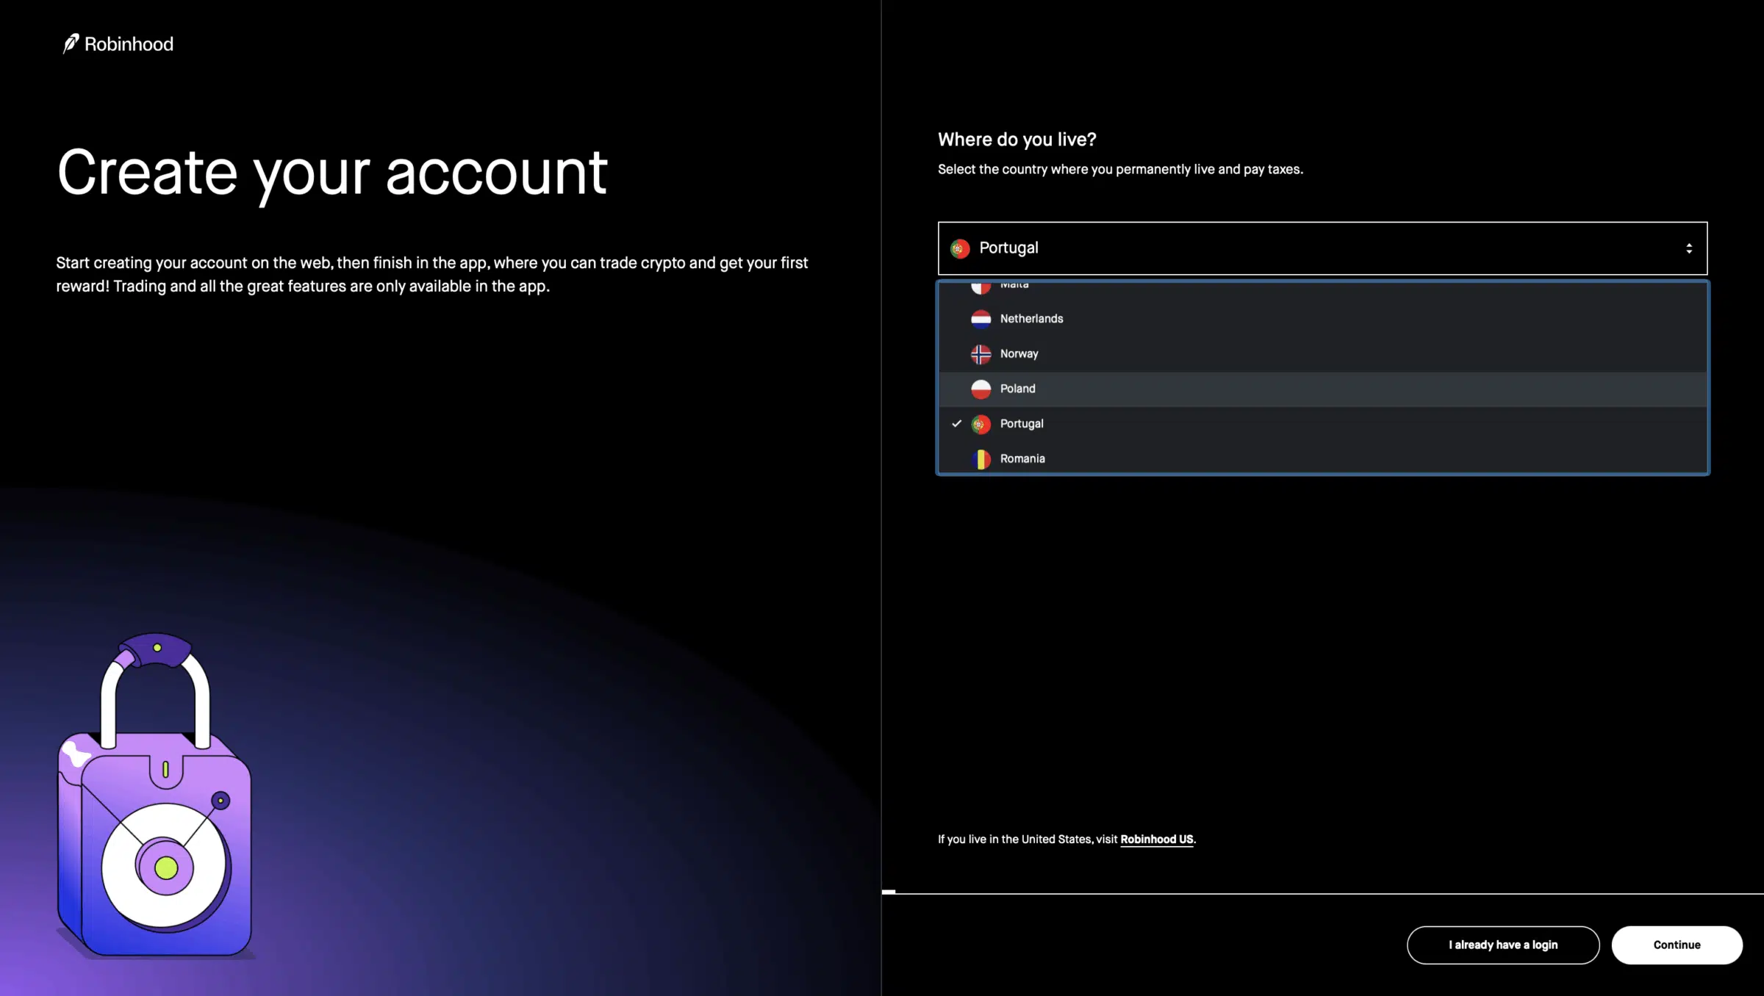
Task: Click the 'Where do you live?' heading
Action: coord(1017,140)
